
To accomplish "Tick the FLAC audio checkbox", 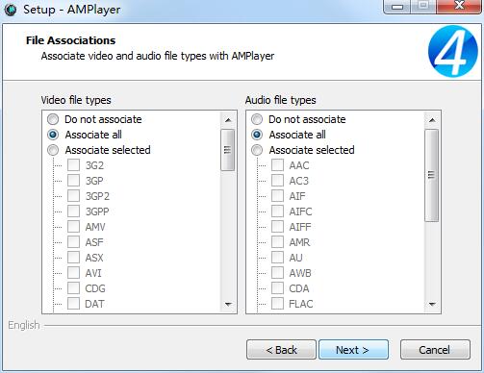I will (277, 304).
